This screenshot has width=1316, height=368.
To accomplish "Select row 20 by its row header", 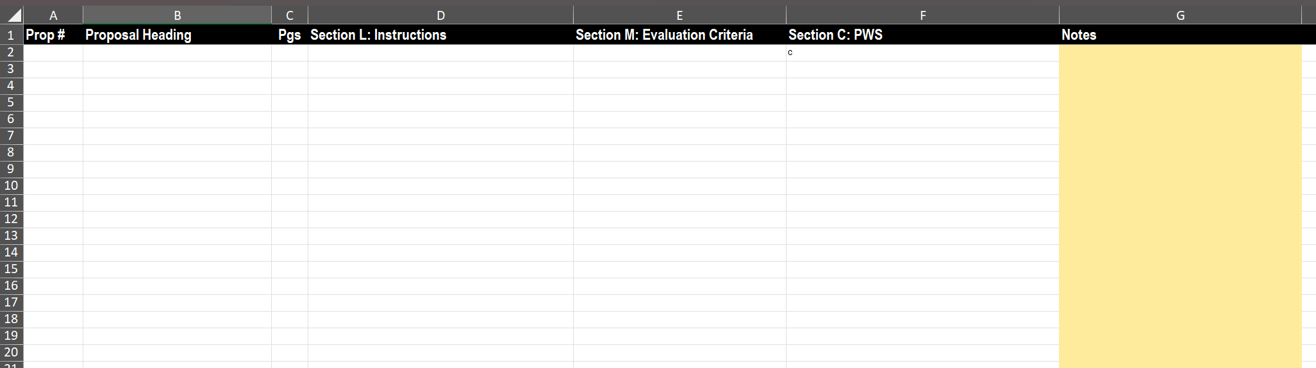I will tap(11, 353).
